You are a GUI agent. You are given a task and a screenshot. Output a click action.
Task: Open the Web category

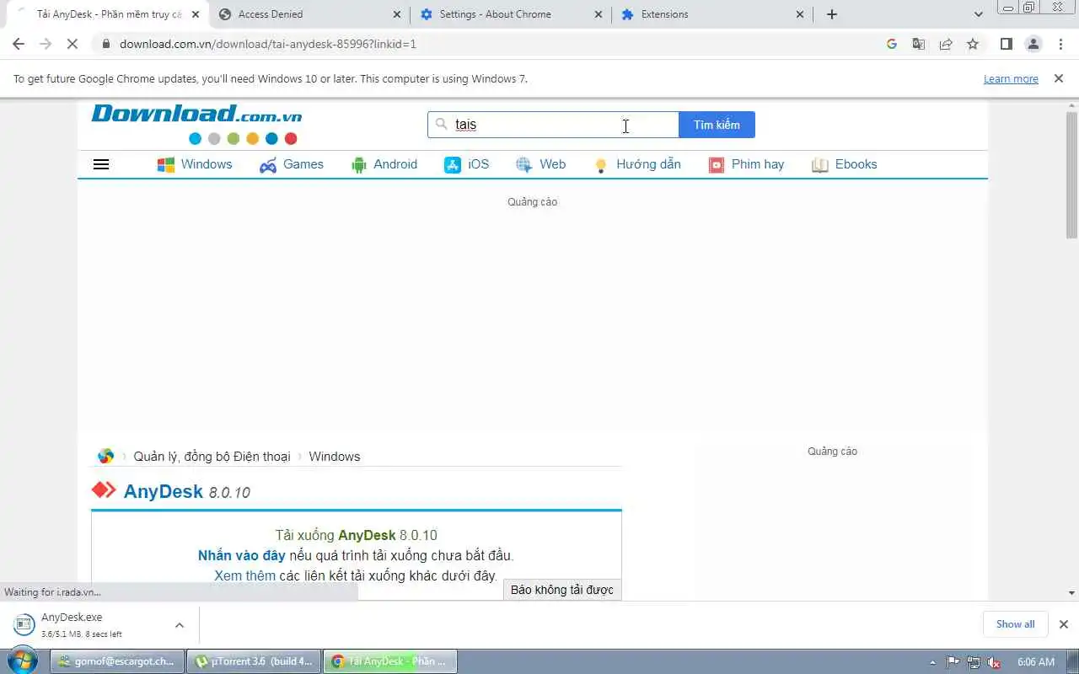(x=541, y=164)
